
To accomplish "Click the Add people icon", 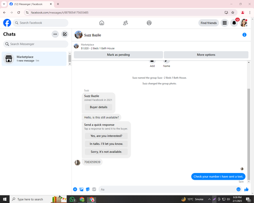I will pos(152,61).
